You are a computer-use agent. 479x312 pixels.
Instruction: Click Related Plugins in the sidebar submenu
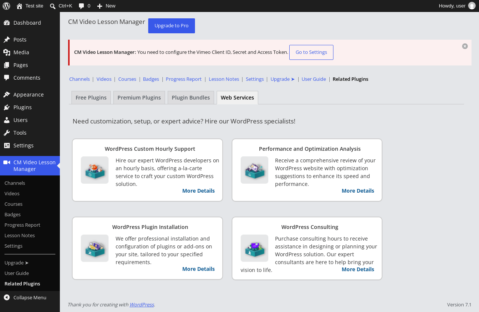[30, 284]
